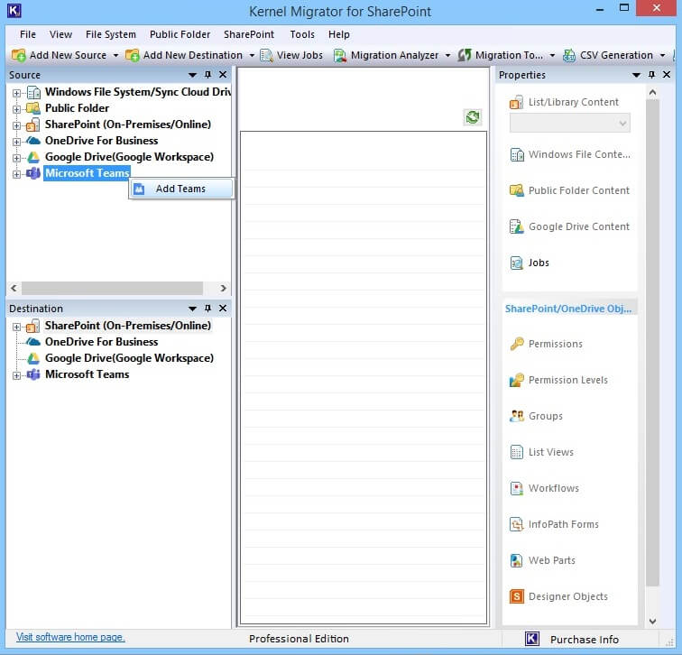
Task: Open the File menu
Action: [x=28, y=34]
